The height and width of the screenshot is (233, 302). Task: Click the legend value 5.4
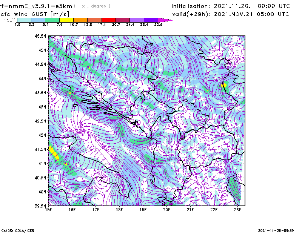coord(45,25)
